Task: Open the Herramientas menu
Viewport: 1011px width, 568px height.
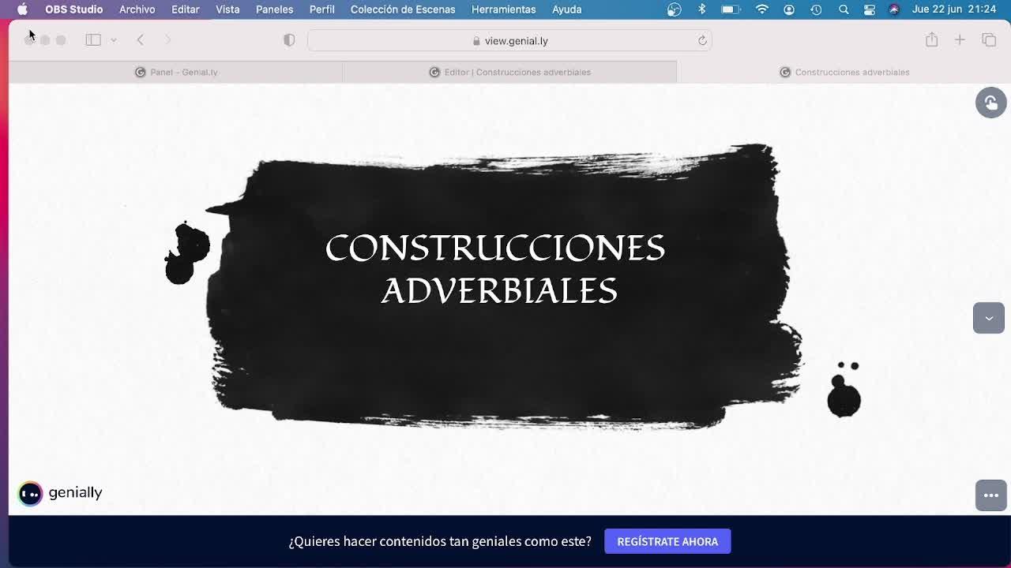Action: (x=503, y=9)
